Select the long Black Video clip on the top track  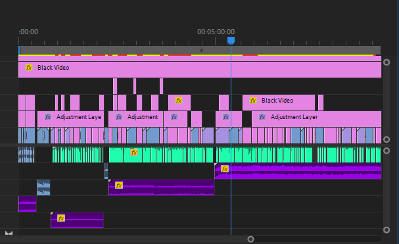(x=200, y=70)
